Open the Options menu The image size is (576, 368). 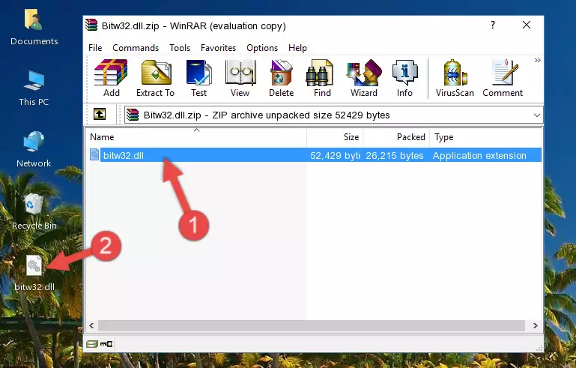tap(262, 48)
